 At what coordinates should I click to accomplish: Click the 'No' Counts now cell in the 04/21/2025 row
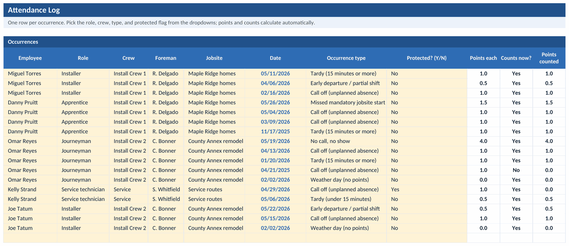click(x=516, y=170)
